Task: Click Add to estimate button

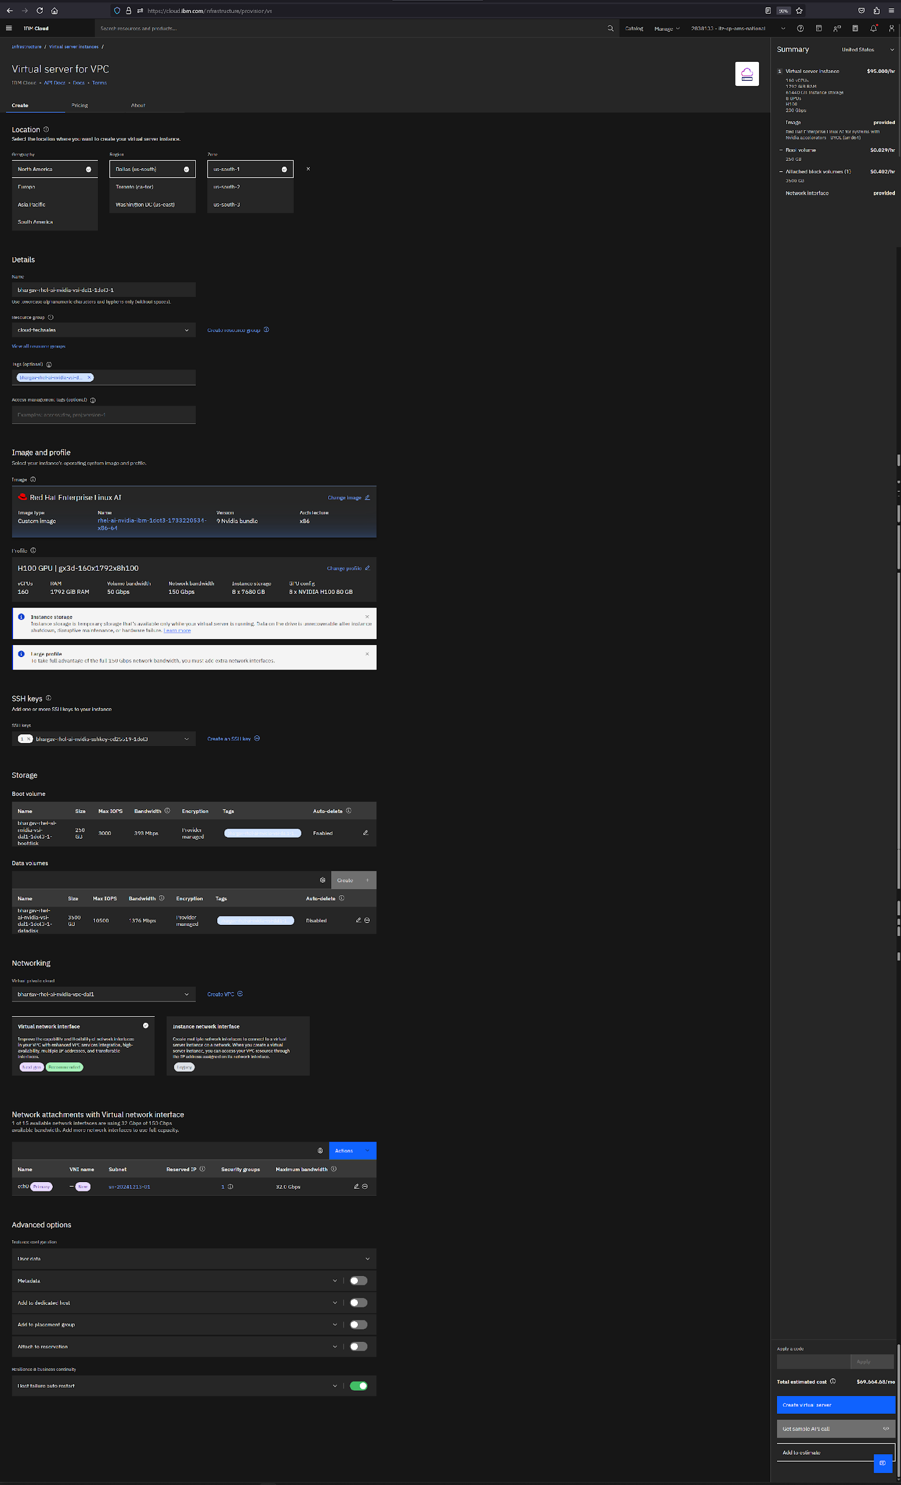Action: (836, 1452)
